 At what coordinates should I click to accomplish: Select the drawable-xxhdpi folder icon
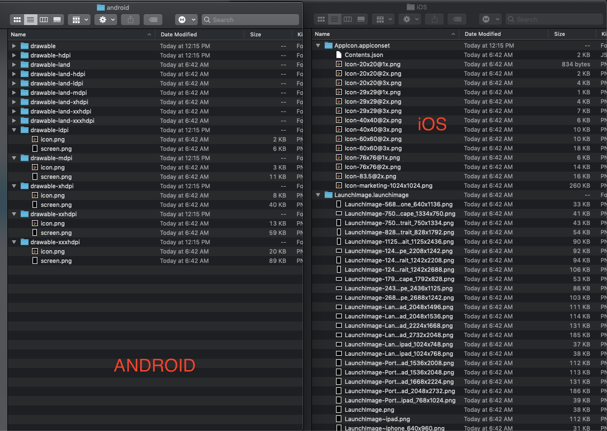(x=25, y=214)
